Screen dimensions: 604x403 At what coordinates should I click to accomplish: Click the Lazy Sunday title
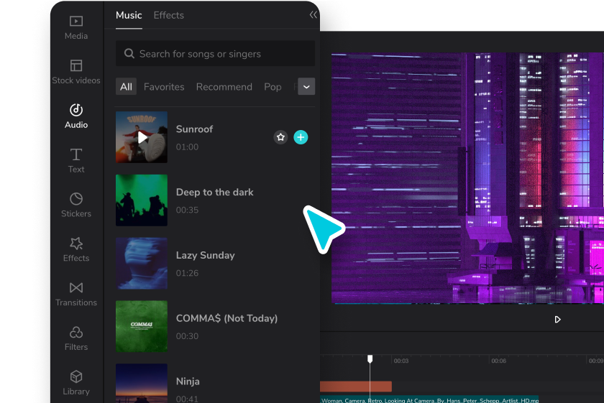pos(206,255)
